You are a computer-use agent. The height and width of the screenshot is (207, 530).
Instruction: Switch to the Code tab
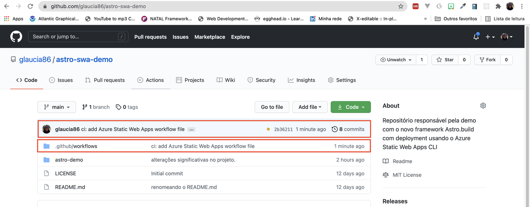click(x=26, y=80)
